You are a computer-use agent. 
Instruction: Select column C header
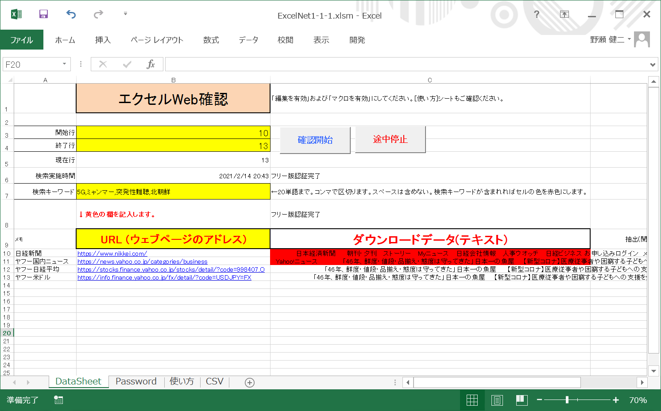click(x=430, y=80)
